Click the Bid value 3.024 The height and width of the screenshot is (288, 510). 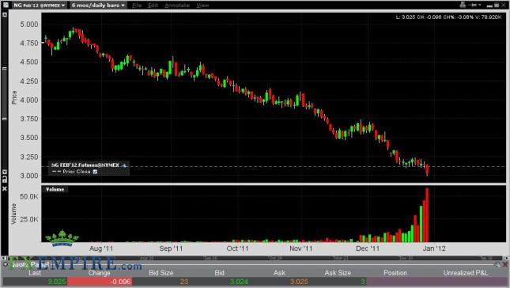click(x=239, y=282)
